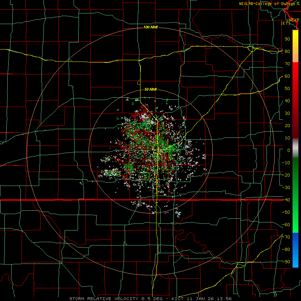Click the positive 10 scale value
The image size is (301, 301).
click(x=287, y=138)
